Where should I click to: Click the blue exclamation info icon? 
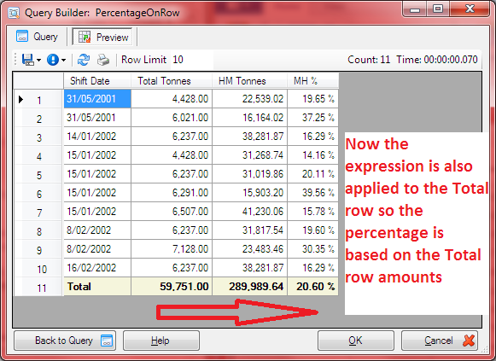(53, 60)
